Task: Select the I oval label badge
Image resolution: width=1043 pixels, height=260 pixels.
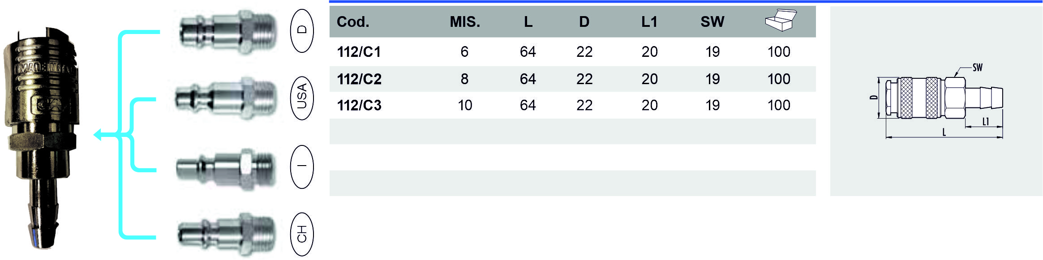Action: pyautogui.click(x=302, y=166)
